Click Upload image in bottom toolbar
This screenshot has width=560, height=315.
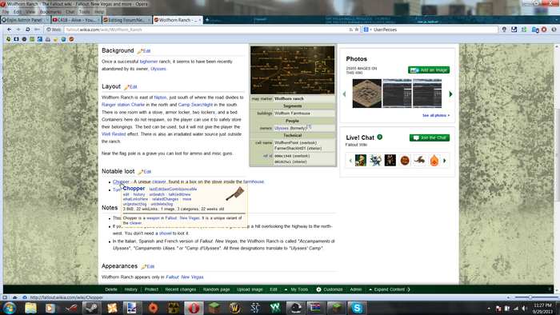250,289
